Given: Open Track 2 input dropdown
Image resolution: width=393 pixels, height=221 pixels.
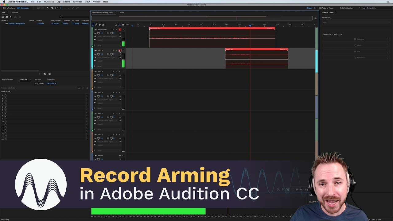Looking at the screenshot, I should (107, 57).
